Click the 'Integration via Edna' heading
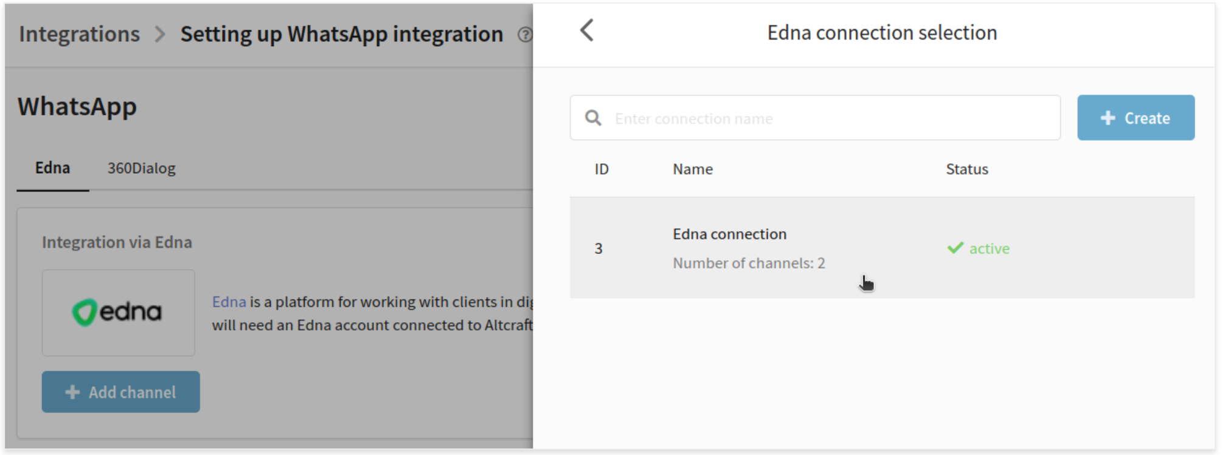The width and height of the screenshot is (1222, 455). tap(117, 242)
